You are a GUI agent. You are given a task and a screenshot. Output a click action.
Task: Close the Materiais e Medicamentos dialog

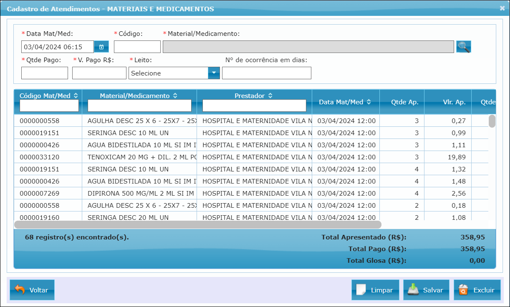pos(502,8)
